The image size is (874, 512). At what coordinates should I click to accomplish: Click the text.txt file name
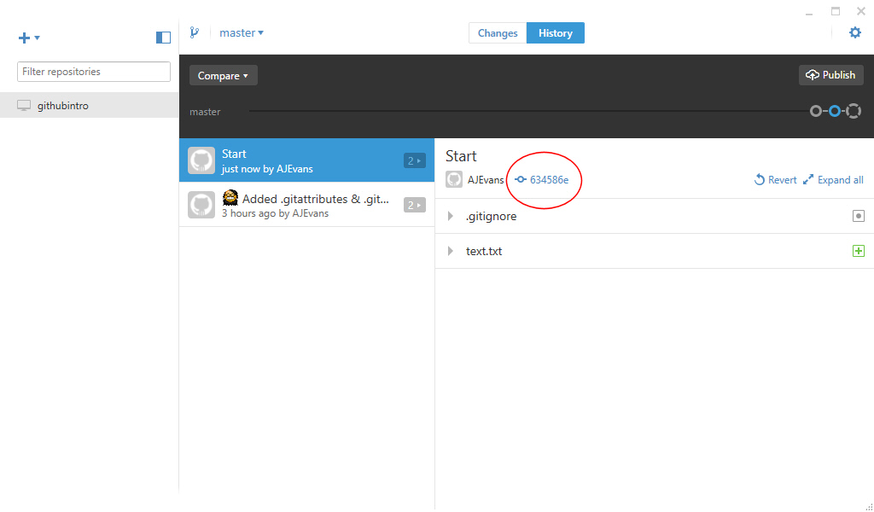click(484, 251)
